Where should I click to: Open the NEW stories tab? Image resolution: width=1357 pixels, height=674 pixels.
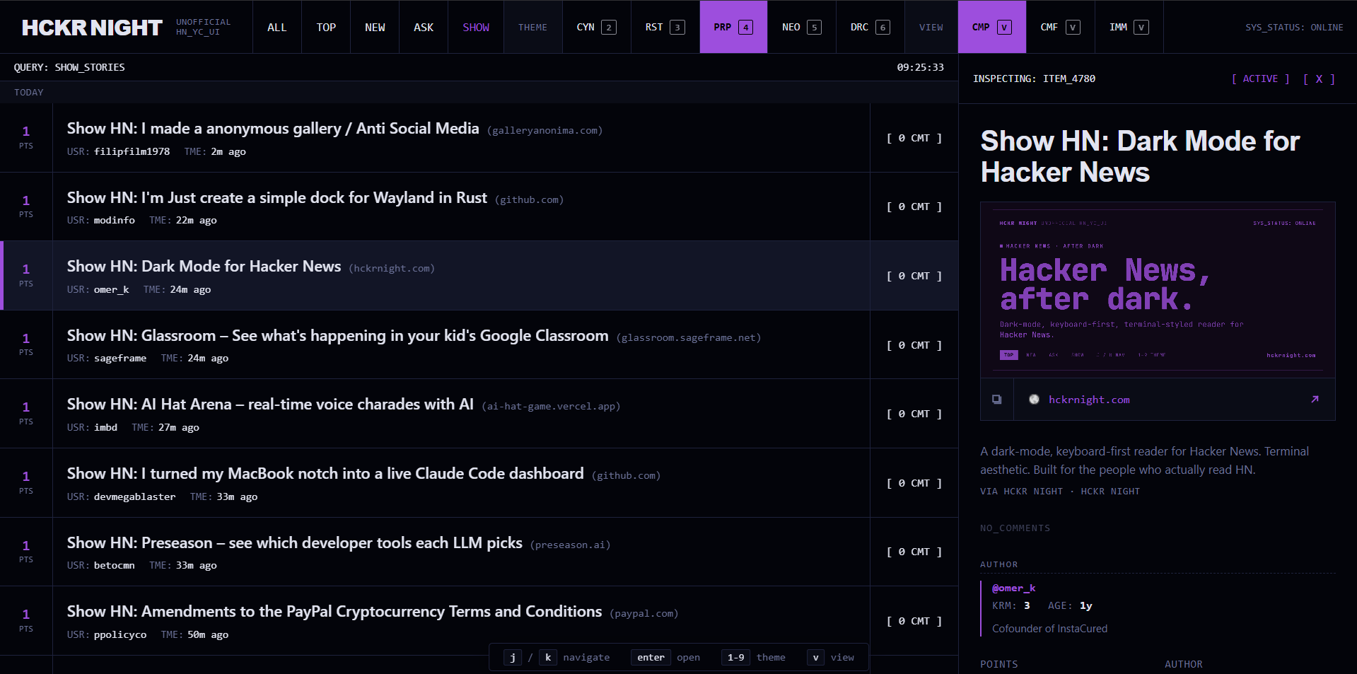click(x=375, y=27)
